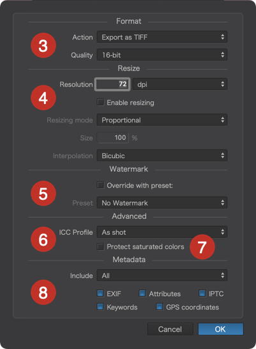Uncheck the Keywords metadata checkbox

pyautogui.click(x=100, y=307)
